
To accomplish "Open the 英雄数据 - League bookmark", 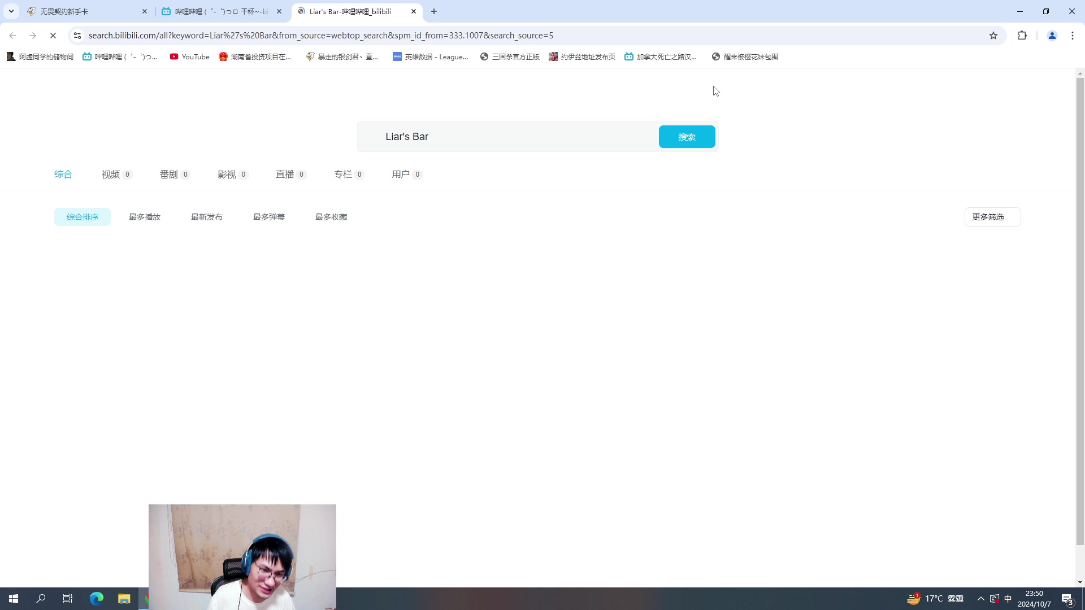I will pyautogui.click(x=431, y=56).
